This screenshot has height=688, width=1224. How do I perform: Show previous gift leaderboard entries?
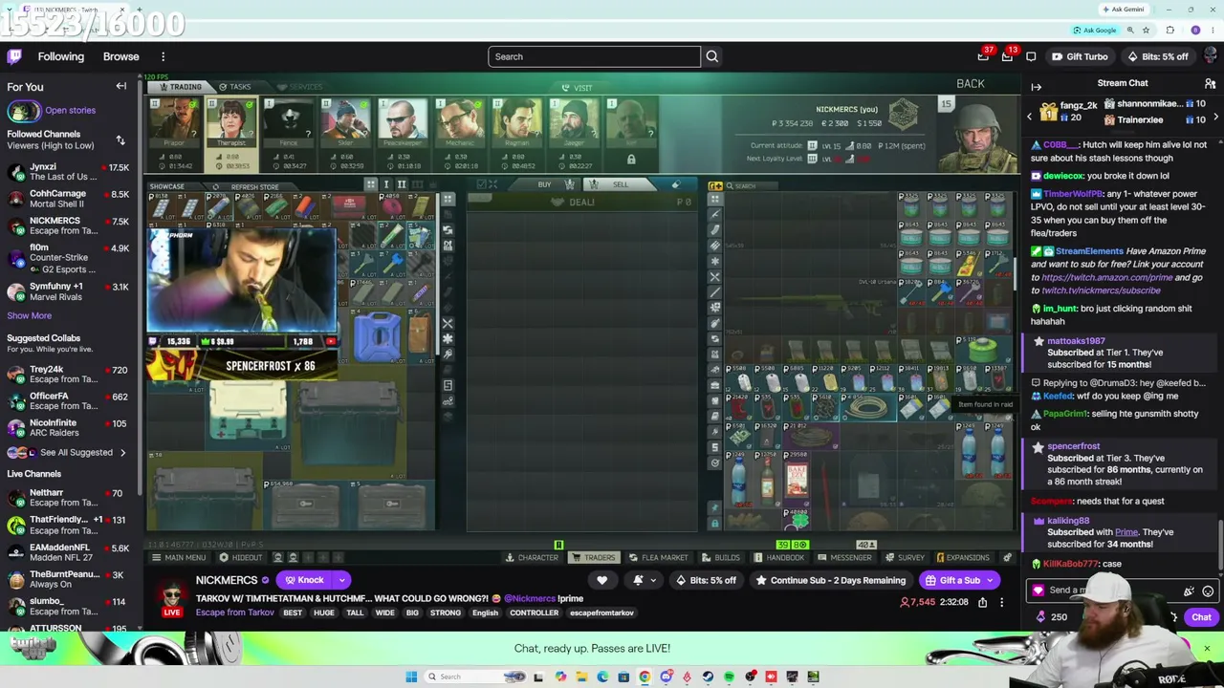[x=1030, y=117]
